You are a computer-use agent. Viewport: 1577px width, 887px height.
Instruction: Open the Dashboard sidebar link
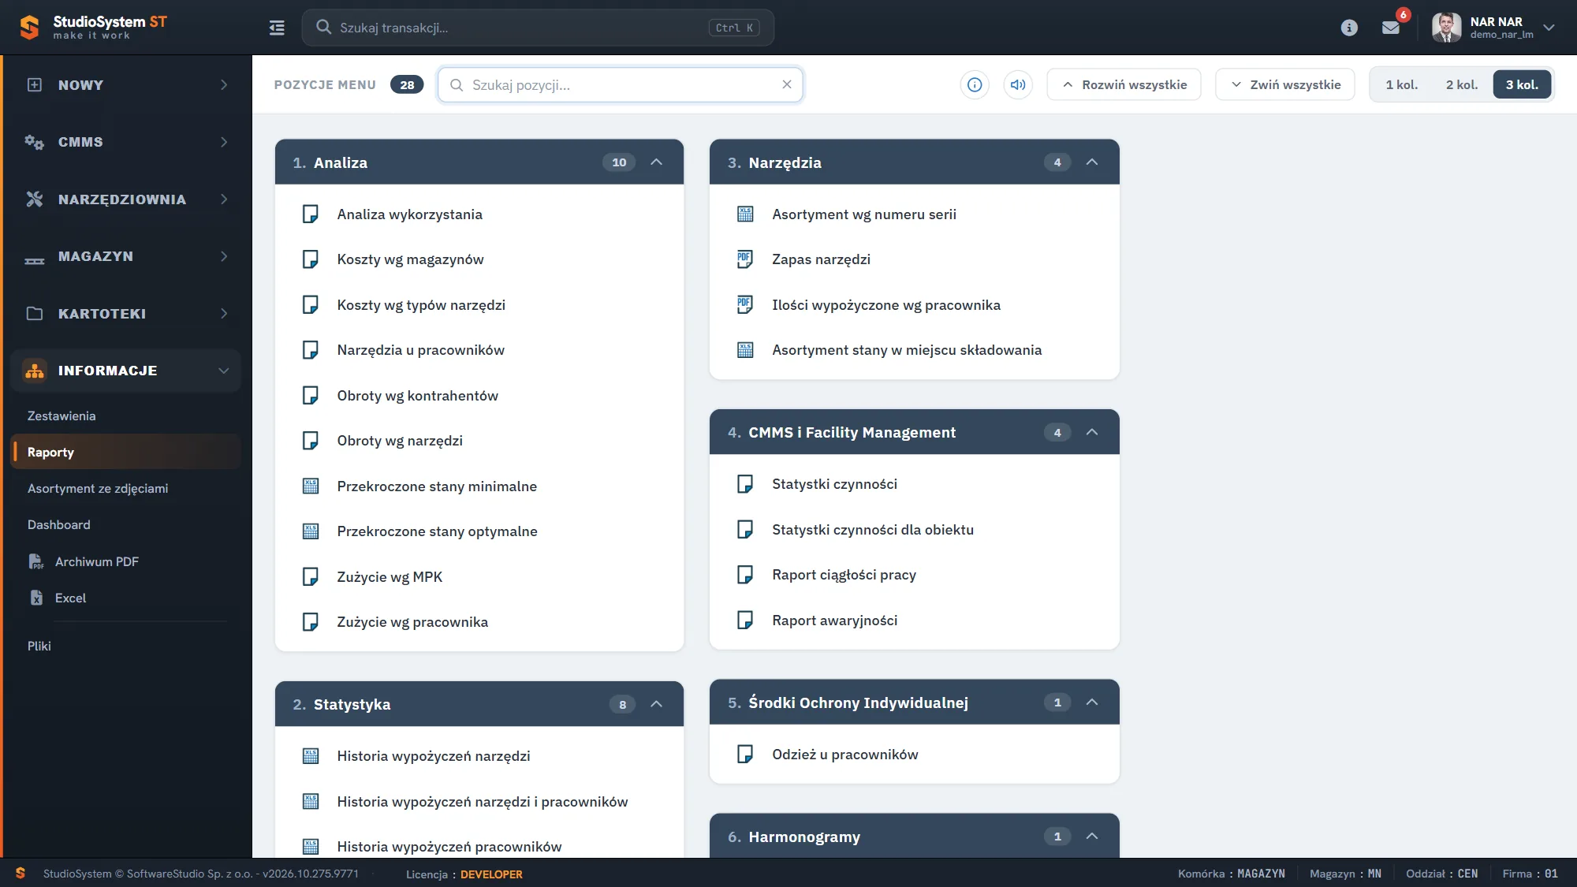[59, 525]
